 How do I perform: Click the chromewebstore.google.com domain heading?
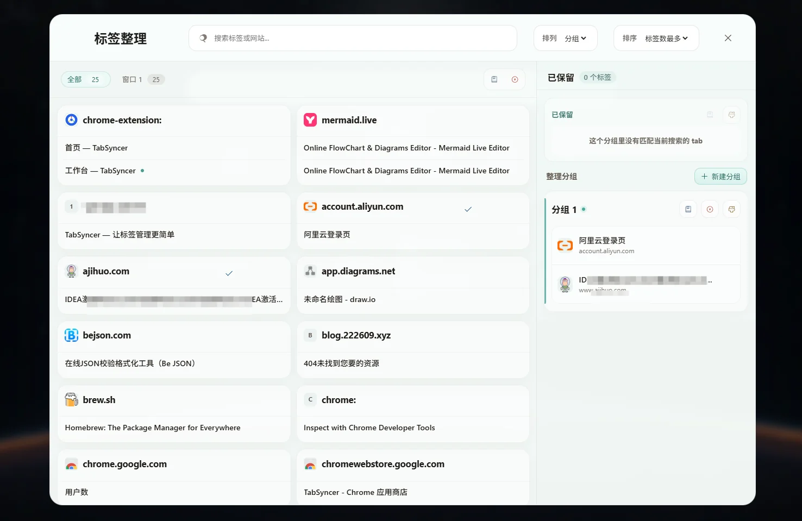pos(383,464)
